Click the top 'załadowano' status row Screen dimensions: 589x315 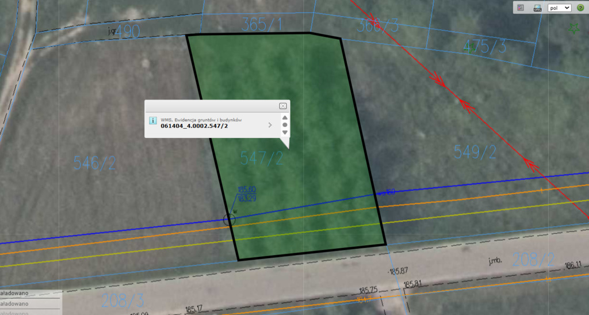pos(29,293)
